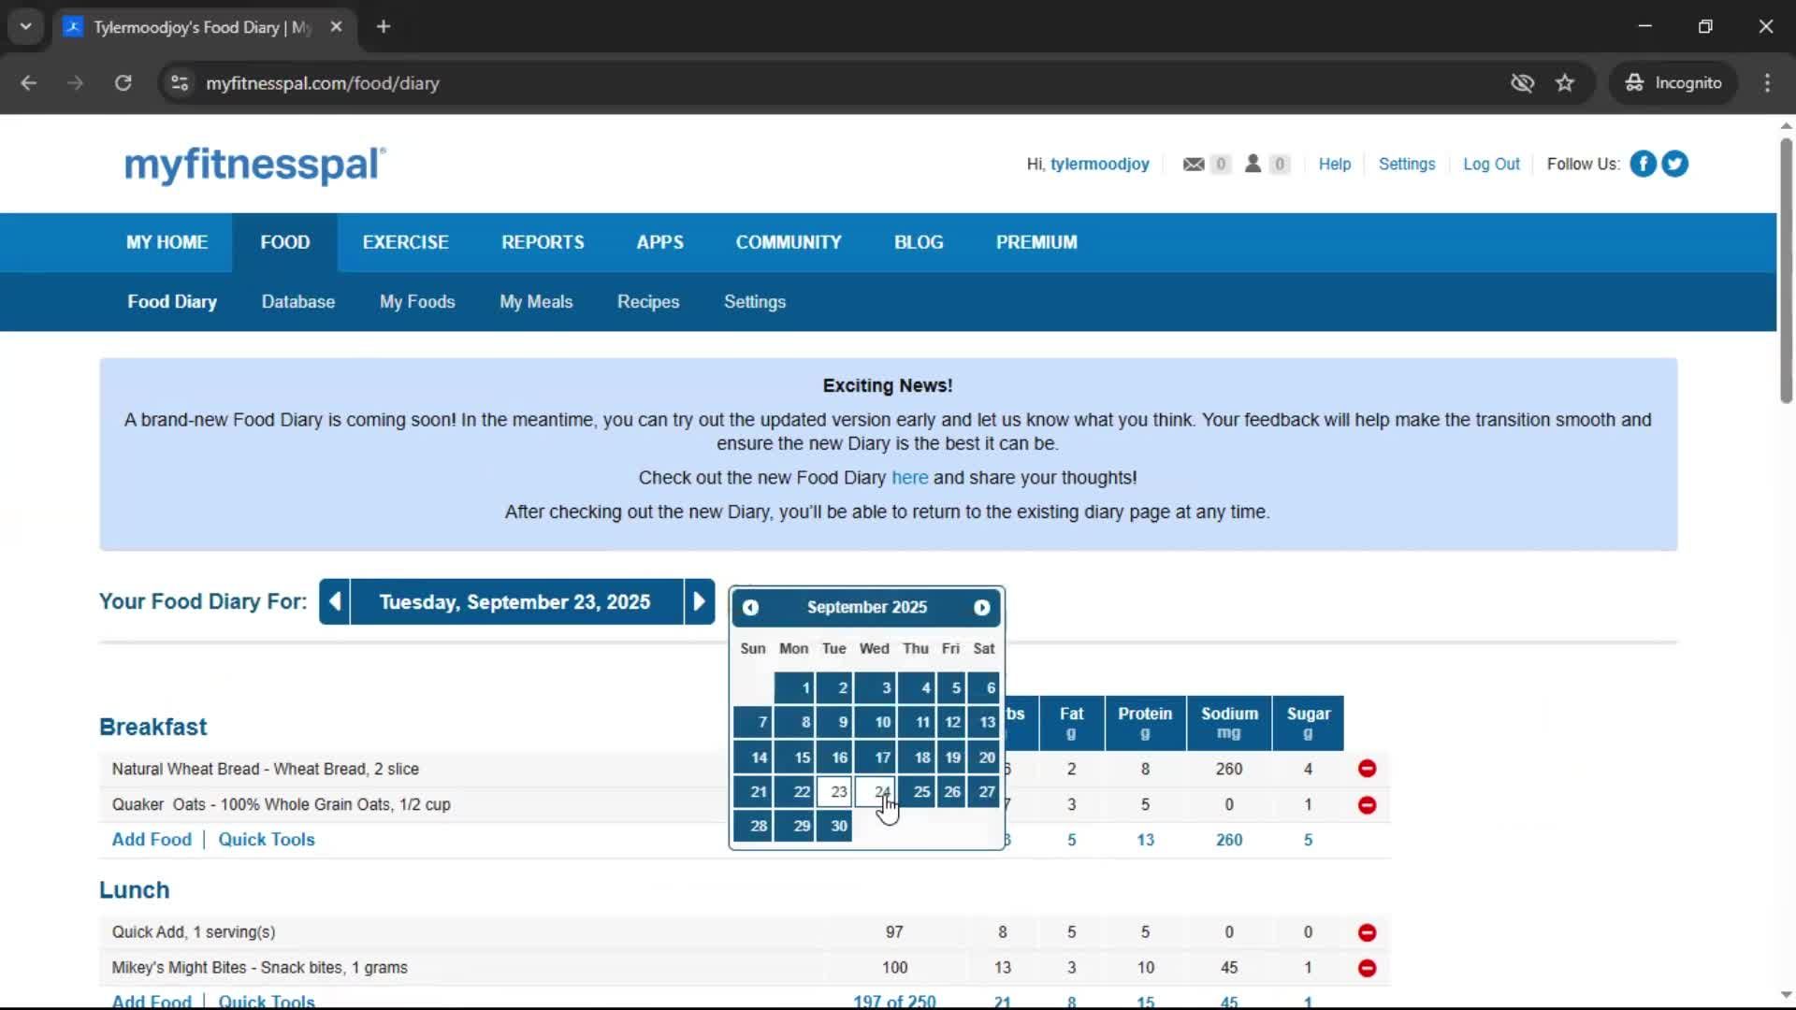Click the page vertical scrollbar
Image resolution: width=1796 pixels, height=1010 pixels.
click(1786, 271)
